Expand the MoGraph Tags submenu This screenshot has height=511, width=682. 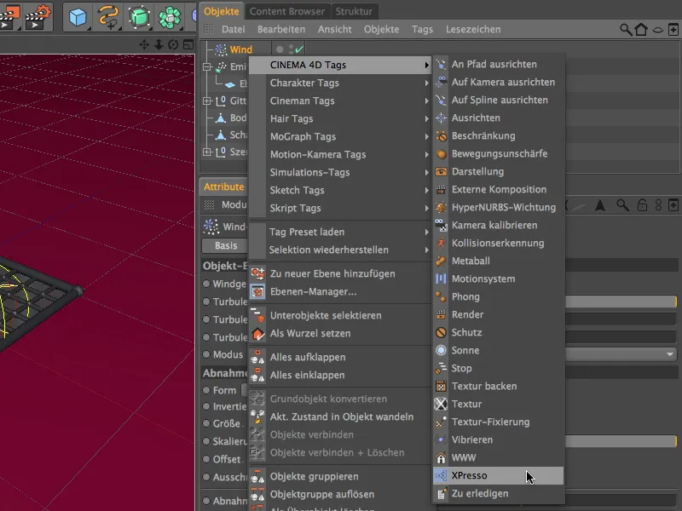pos(340,136)
